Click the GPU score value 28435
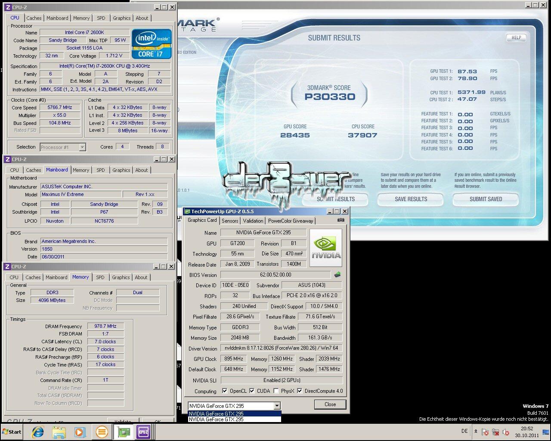The height and width of the screenshot is (441, 551). 295,135
